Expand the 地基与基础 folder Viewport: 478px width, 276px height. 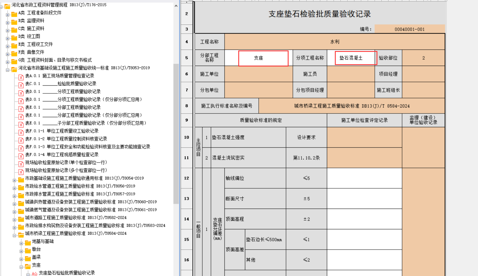(21, 243)
